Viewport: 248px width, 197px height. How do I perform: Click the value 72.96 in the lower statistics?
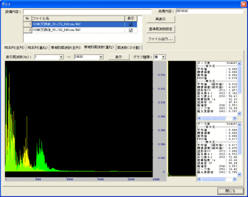(x=233, y=157)
